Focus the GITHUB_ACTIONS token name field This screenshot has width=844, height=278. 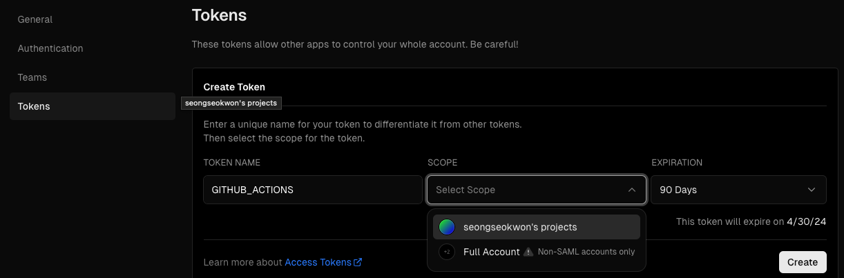point(312,190)
